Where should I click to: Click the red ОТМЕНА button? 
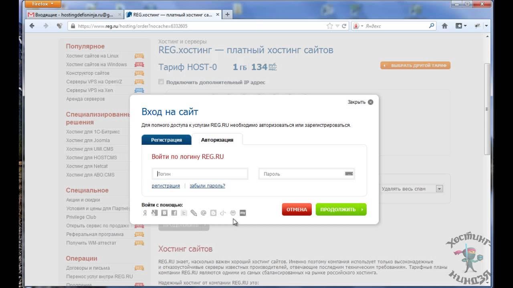tap(297, 210)
